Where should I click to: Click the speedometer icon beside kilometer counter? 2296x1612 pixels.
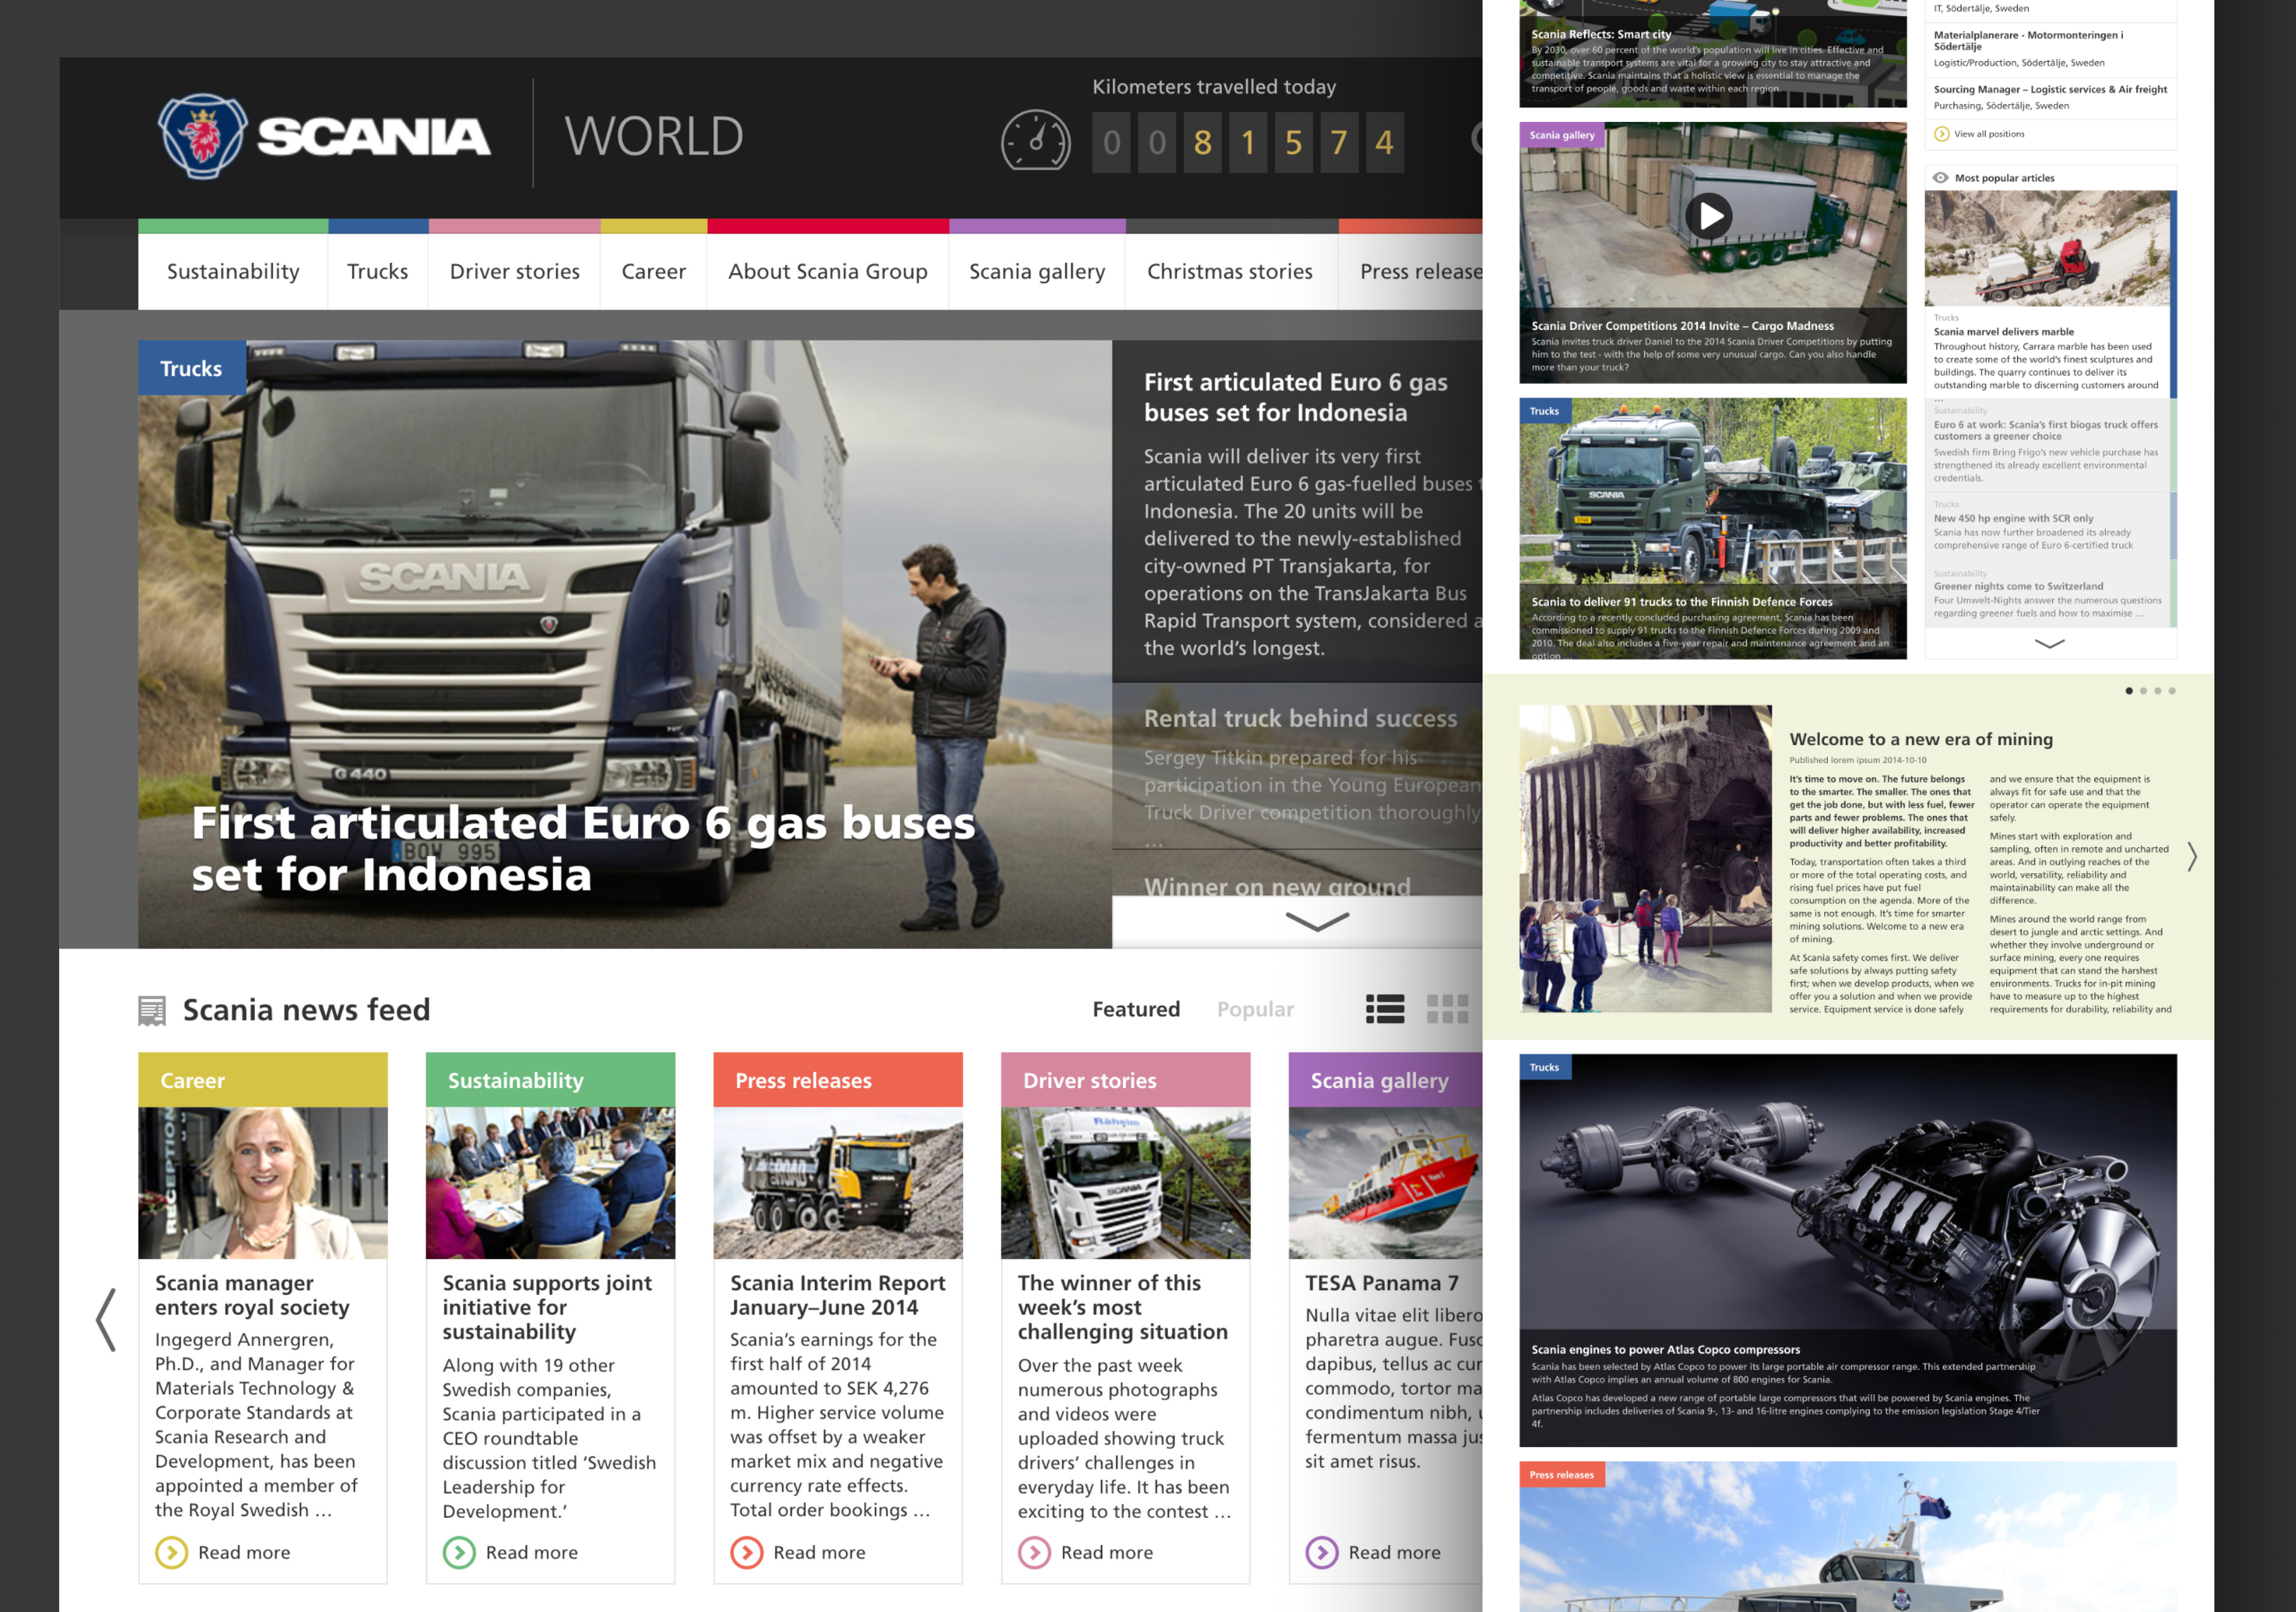click(x=1036, y=141)
